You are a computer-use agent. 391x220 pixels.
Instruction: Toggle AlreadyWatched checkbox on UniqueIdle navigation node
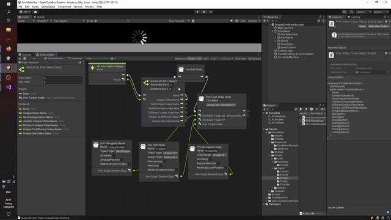point(218,163)
